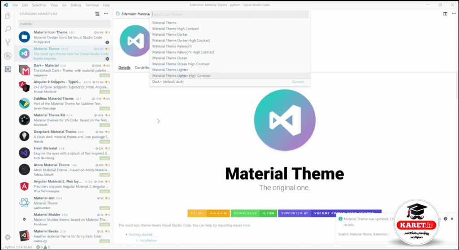Open the Search view in activity bar

[x=8, y=29]
